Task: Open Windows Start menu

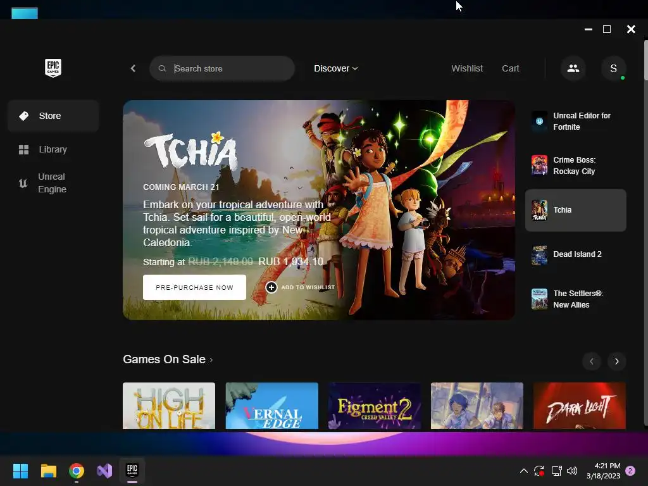Action: pyautogui.click(x=20, y=471)
